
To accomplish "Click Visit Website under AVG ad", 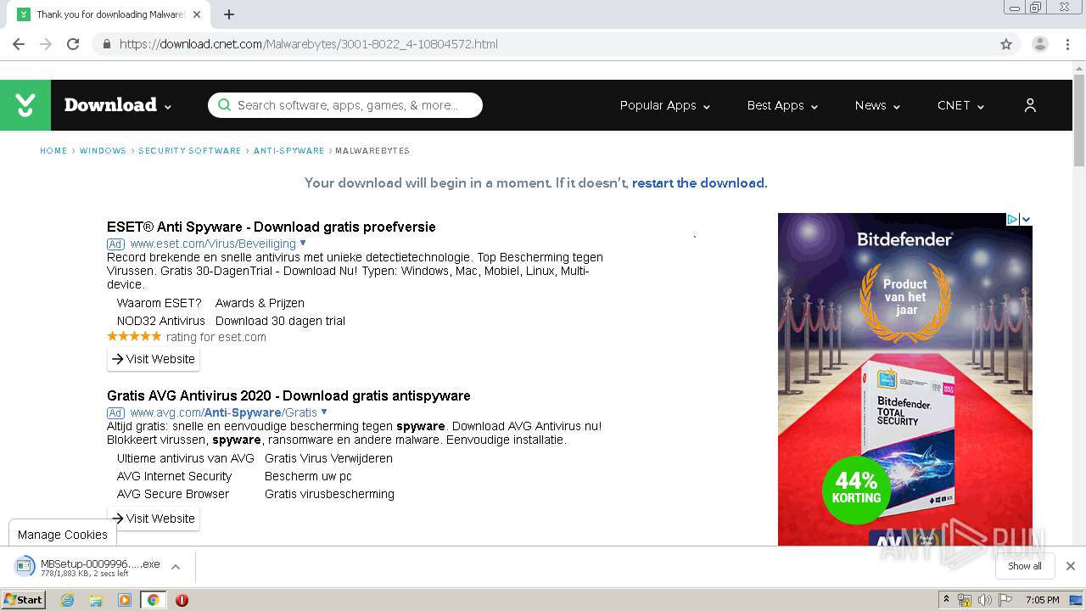I will click(154, 519).
